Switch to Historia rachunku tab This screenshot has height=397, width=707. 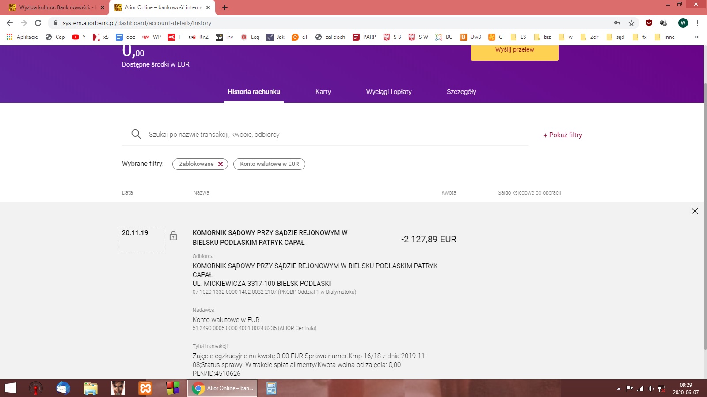click(x=254, y=92)
